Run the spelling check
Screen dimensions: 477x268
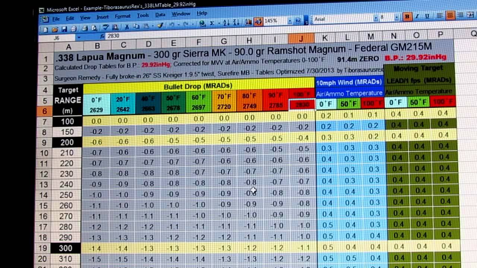coord(106,28)
